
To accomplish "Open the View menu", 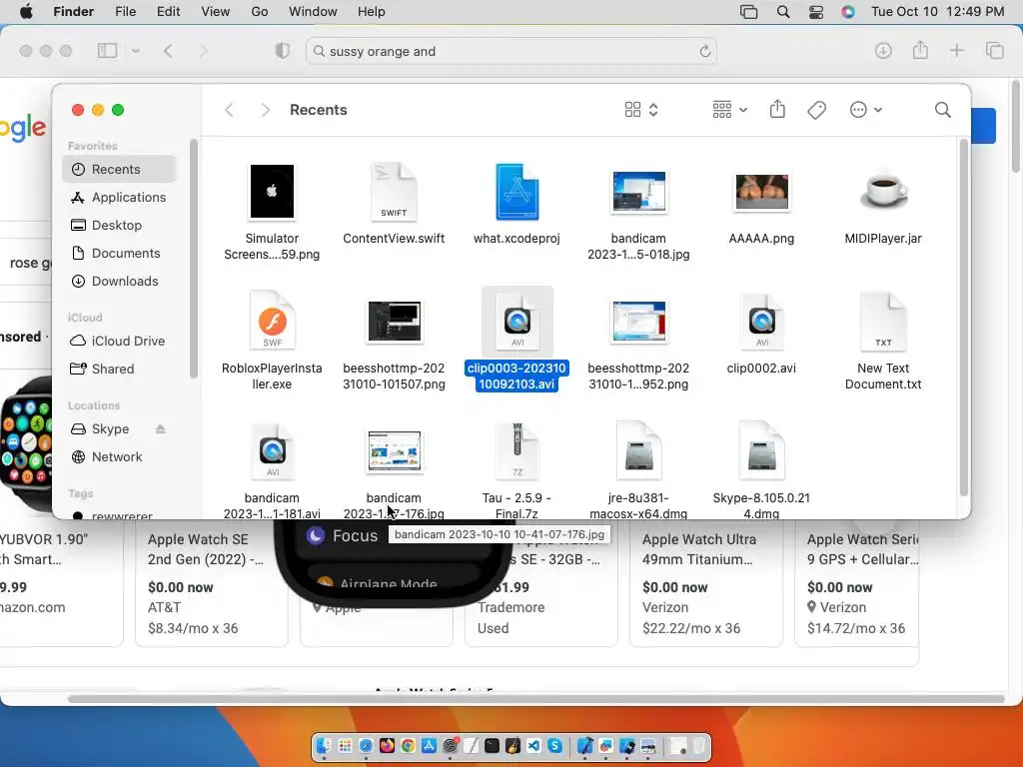I will click(x=216, y=12).
